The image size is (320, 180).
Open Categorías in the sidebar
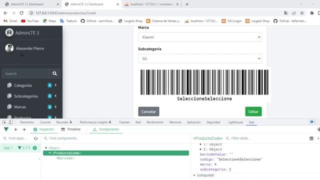(x=23, y=85)
